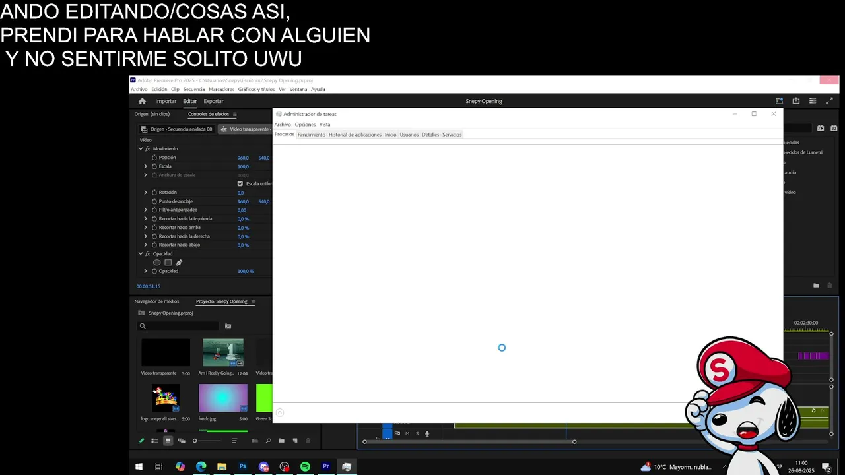Expand Recortar hacia abajo property

coord(146,245)
